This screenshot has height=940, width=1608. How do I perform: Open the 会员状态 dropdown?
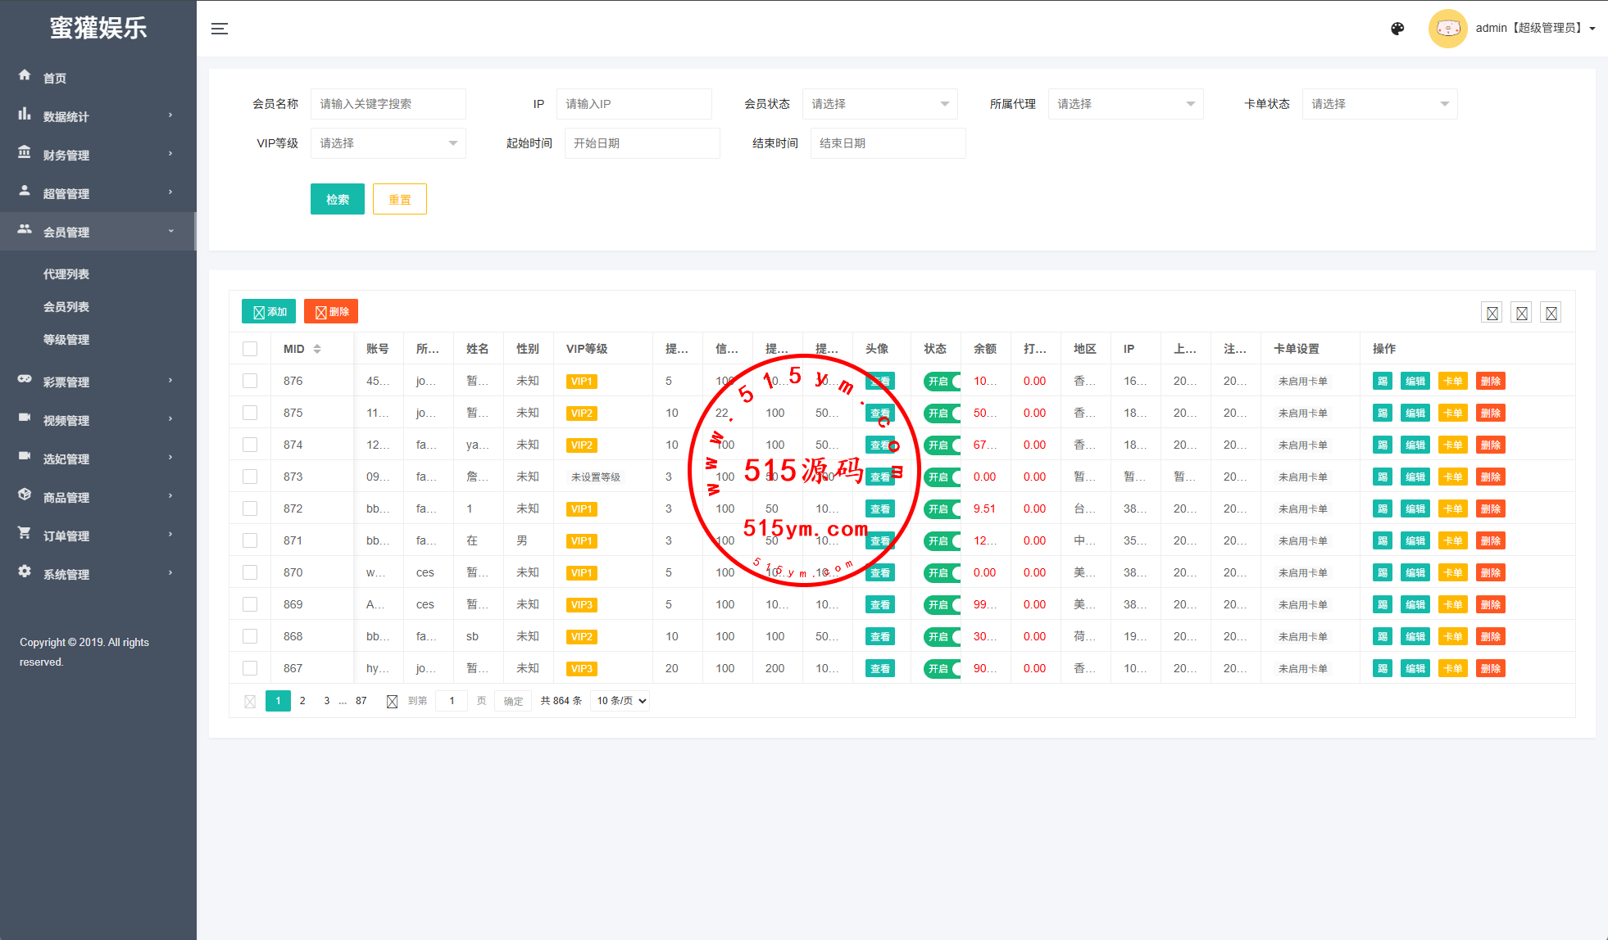point(879,104)
